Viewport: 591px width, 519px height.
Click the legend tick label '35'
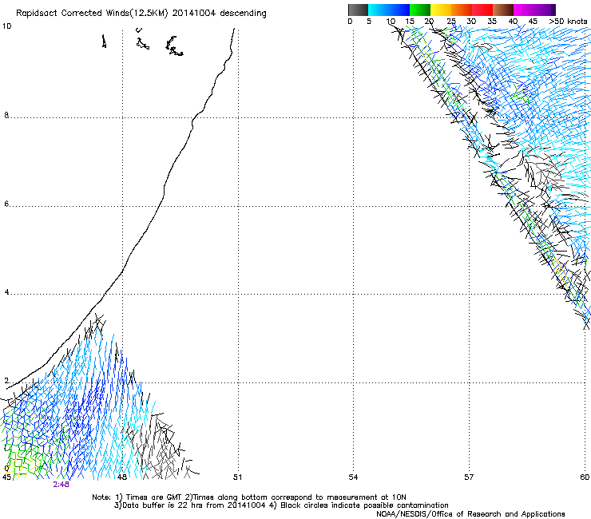492,21
